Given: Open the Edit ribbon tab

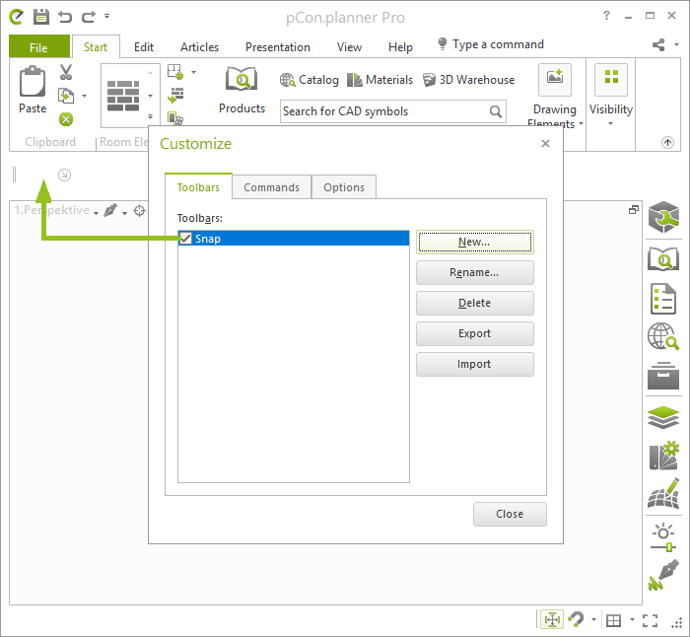Looking at the screenshot, I should pos(144,47).
